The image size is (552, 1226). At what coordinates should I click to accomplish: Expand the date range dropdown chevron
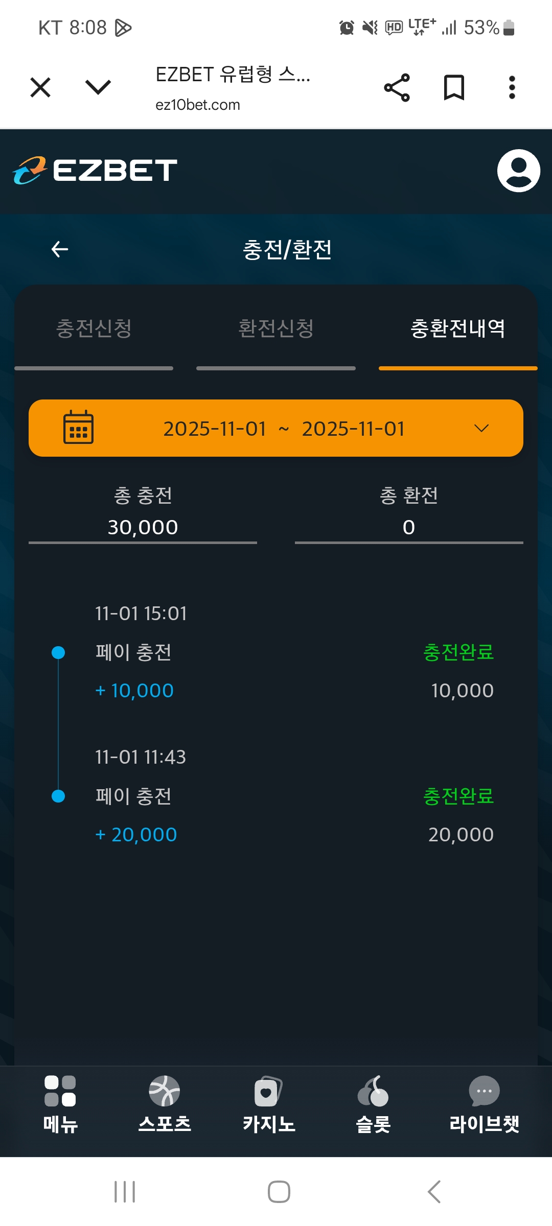click(x=481, y=428)
